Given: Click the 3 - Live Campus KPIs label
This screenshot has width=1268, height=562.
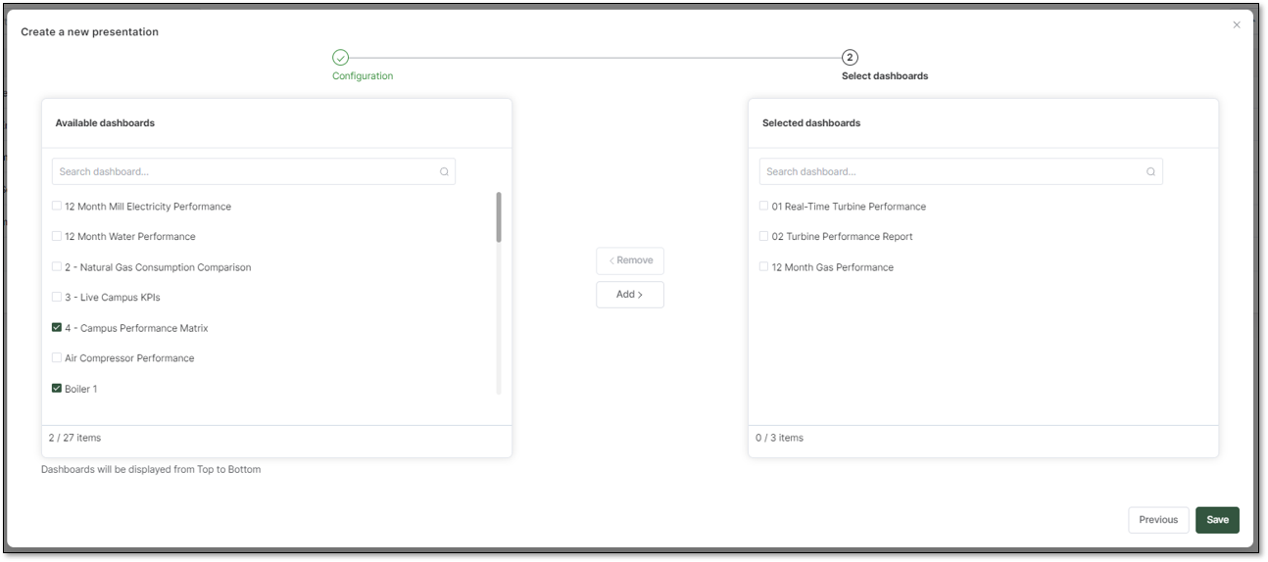Looking at the screenshot, I should coord(113,298).
